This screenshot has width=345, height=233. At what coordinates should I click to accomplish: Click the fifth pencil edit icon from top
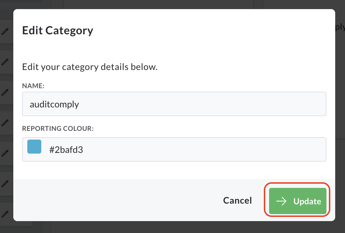(x=5, y=153)
